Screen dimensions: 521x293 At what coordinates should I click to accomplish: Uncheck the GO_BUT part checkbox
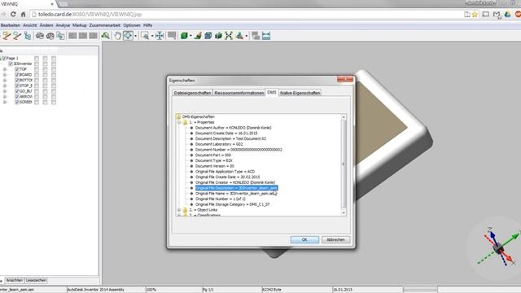[17, 91]
